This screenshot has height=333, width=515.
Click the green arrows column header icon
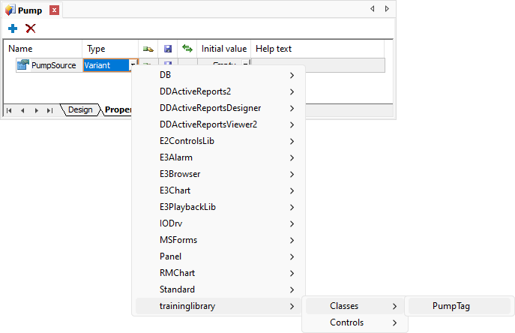click(187, 49)
